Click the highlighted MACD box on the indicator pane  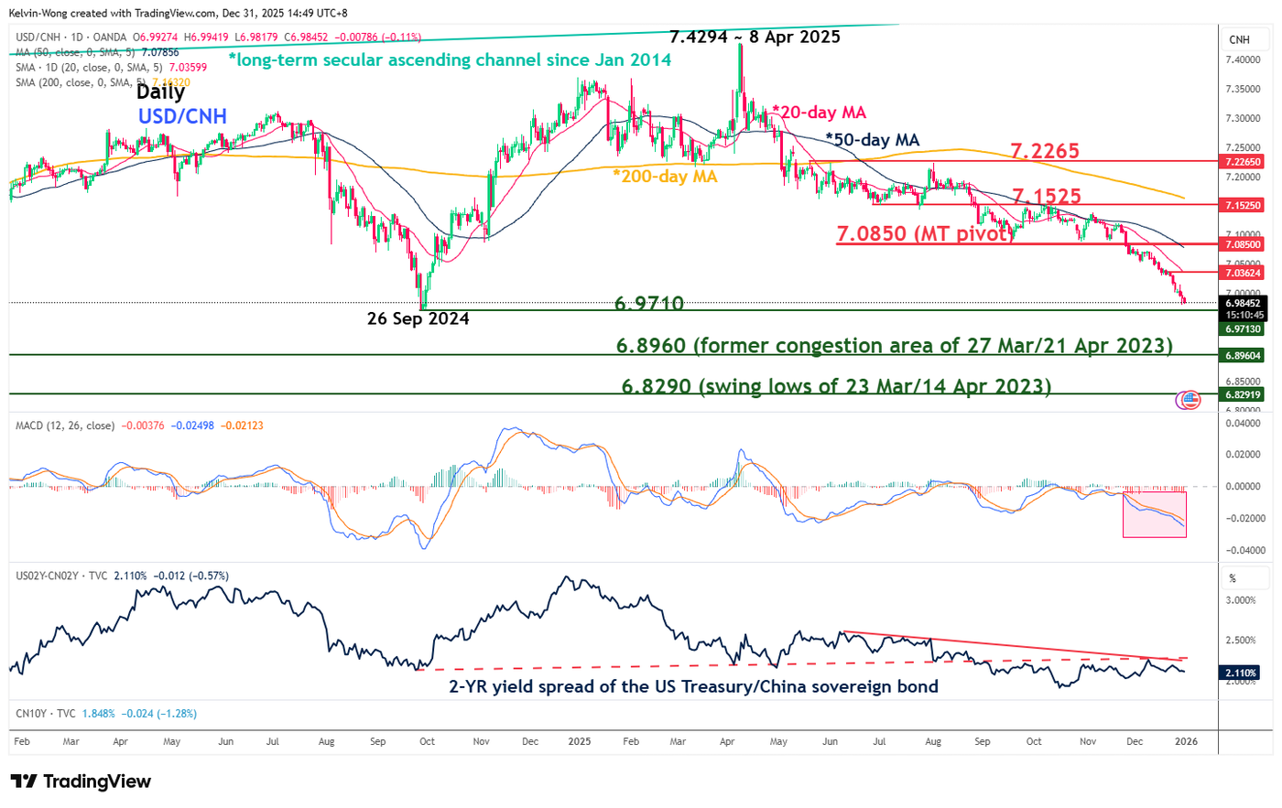[1154, 515]
